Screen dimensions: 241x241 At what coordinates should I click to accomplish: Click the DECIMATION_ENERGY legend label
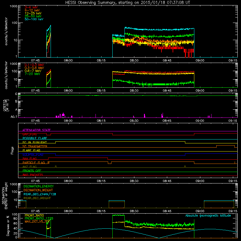point(39,186)
